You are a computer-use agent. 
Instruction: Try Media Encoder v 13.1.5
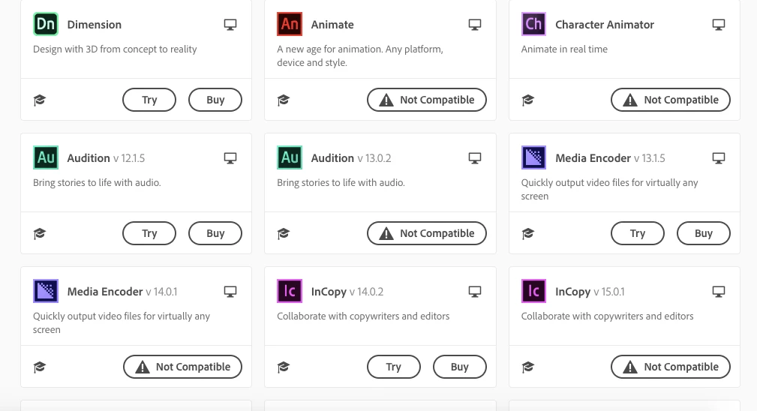(x=638, y=233)
